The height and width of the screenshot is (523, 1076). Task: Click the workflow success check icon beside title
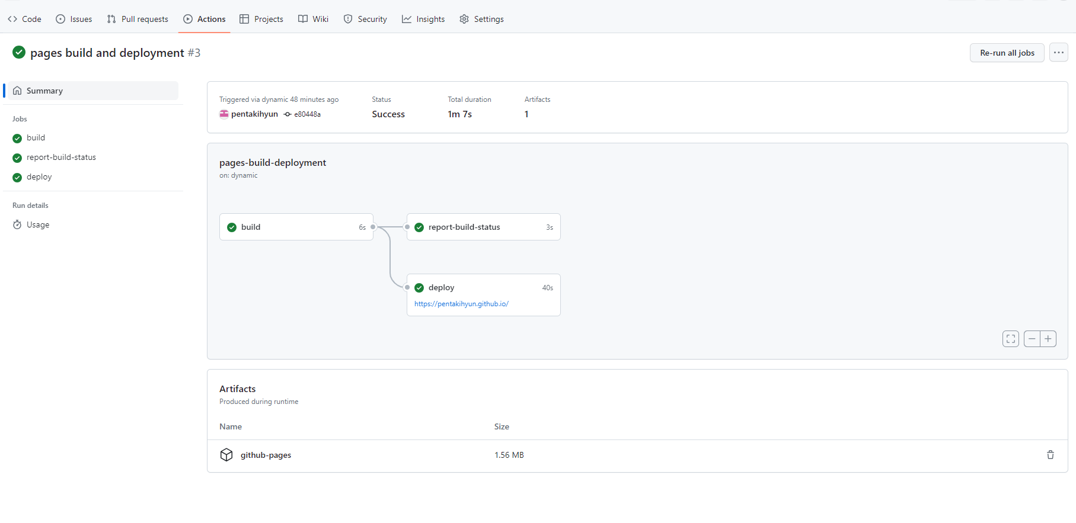(x=19, y=52)
